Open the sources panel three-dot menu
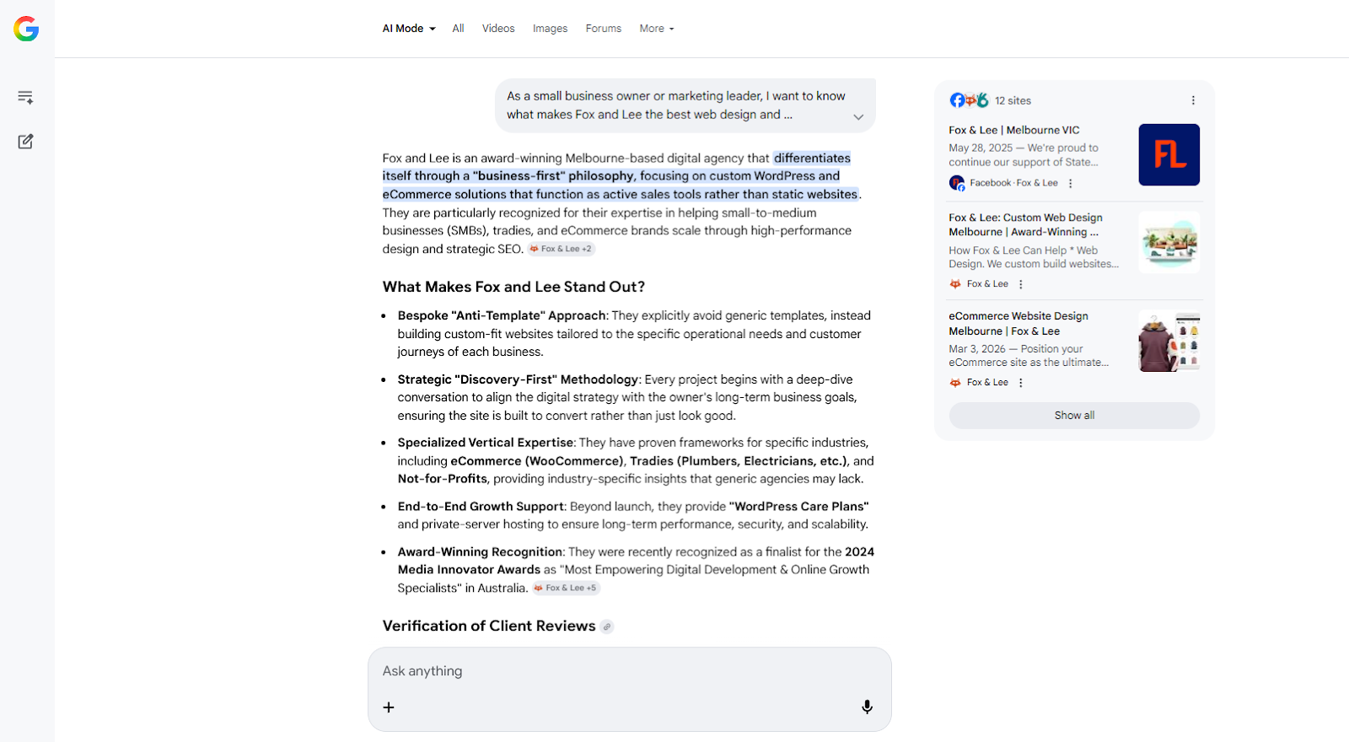The height and width of the screenshot is (742, 1349). click(1193, 100)
